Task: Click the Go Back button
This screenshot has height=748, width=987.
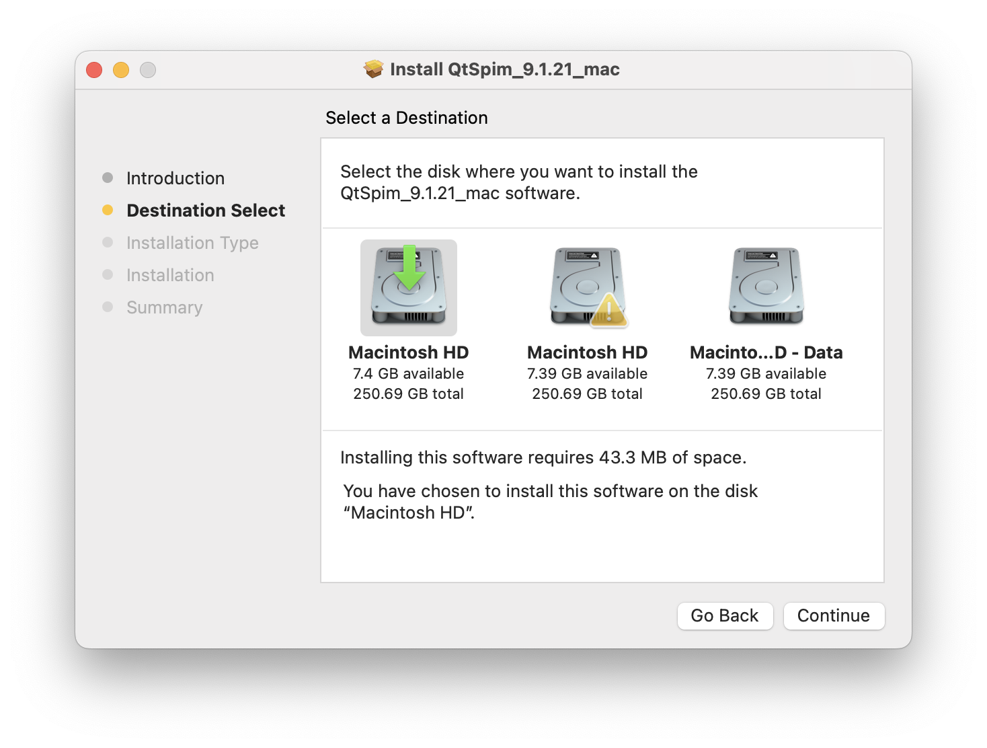Action: point(725,615)
